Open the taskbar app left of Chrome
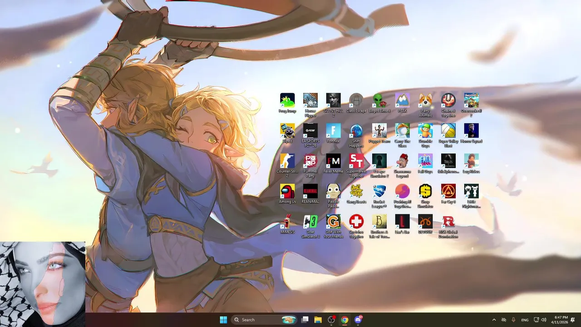 [x=331, y=320]
